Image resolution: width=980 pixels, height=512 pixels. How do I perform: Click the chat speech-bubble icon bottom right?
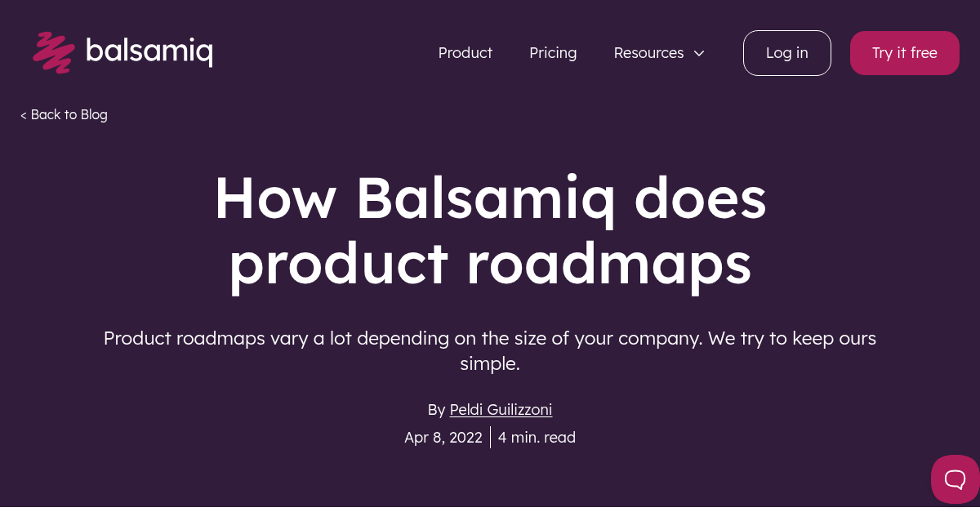coord(954,479)
